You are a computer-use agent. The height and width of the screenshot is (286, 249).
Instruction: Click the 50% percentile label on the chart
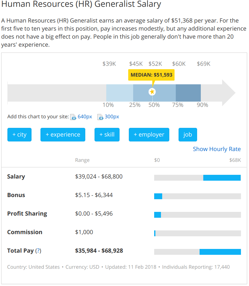154,105
